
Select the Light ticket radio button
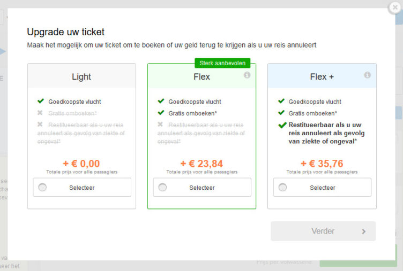pos(42,187)
